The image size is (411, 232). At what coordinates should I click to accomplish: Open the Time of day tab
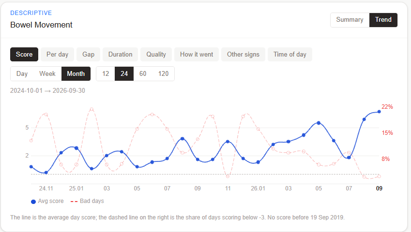coord(290,55)
